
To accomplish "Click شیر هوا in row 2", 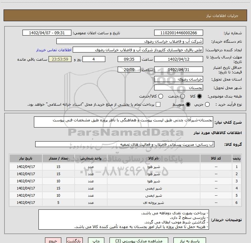I will tap(154, 174).
